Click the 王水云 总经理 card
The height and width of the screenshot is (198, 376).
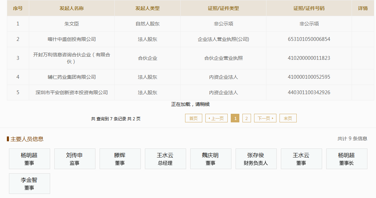pos(165,158)
